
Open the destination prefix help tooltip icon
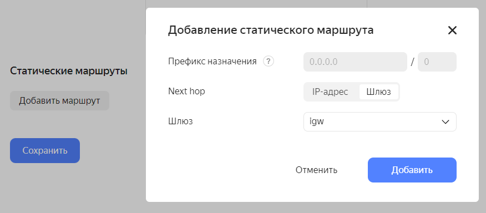coord(269,62)
